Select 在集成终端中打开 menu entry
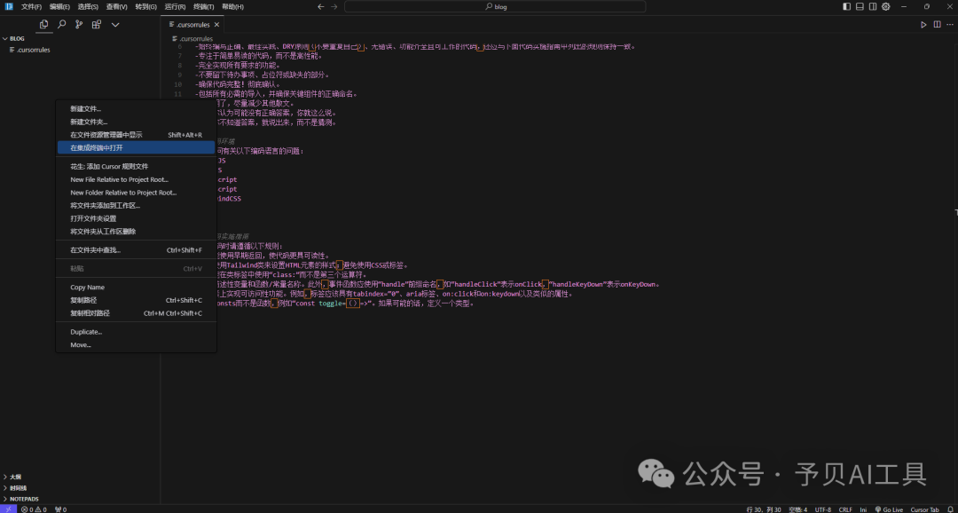 tap(136, 147)
